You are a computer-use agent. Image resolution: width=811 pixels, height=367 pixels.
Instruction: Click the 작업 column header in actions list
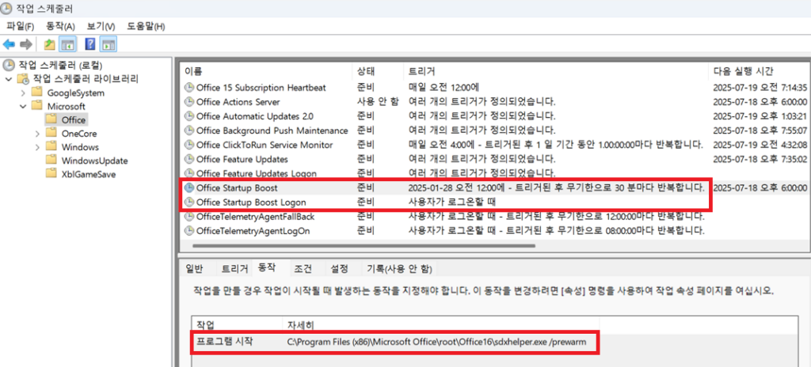[238, 324]
